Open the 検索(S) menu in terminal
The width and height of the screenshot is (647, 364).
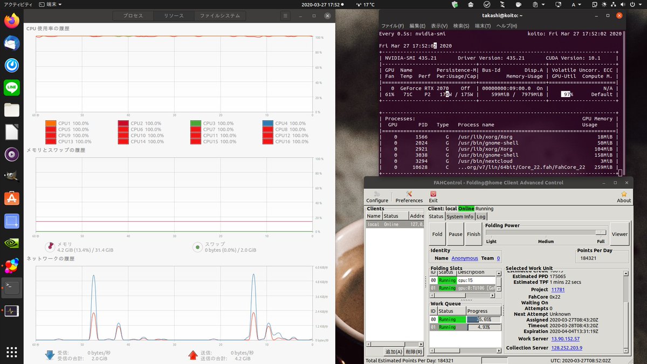[x=461, y=26]
